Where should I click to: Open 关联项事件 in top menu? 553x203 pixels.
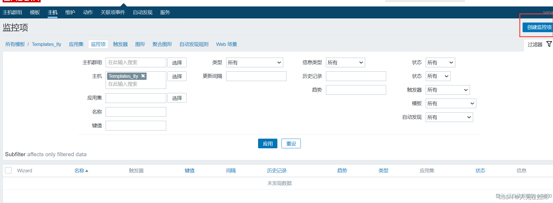coord(113,12)
